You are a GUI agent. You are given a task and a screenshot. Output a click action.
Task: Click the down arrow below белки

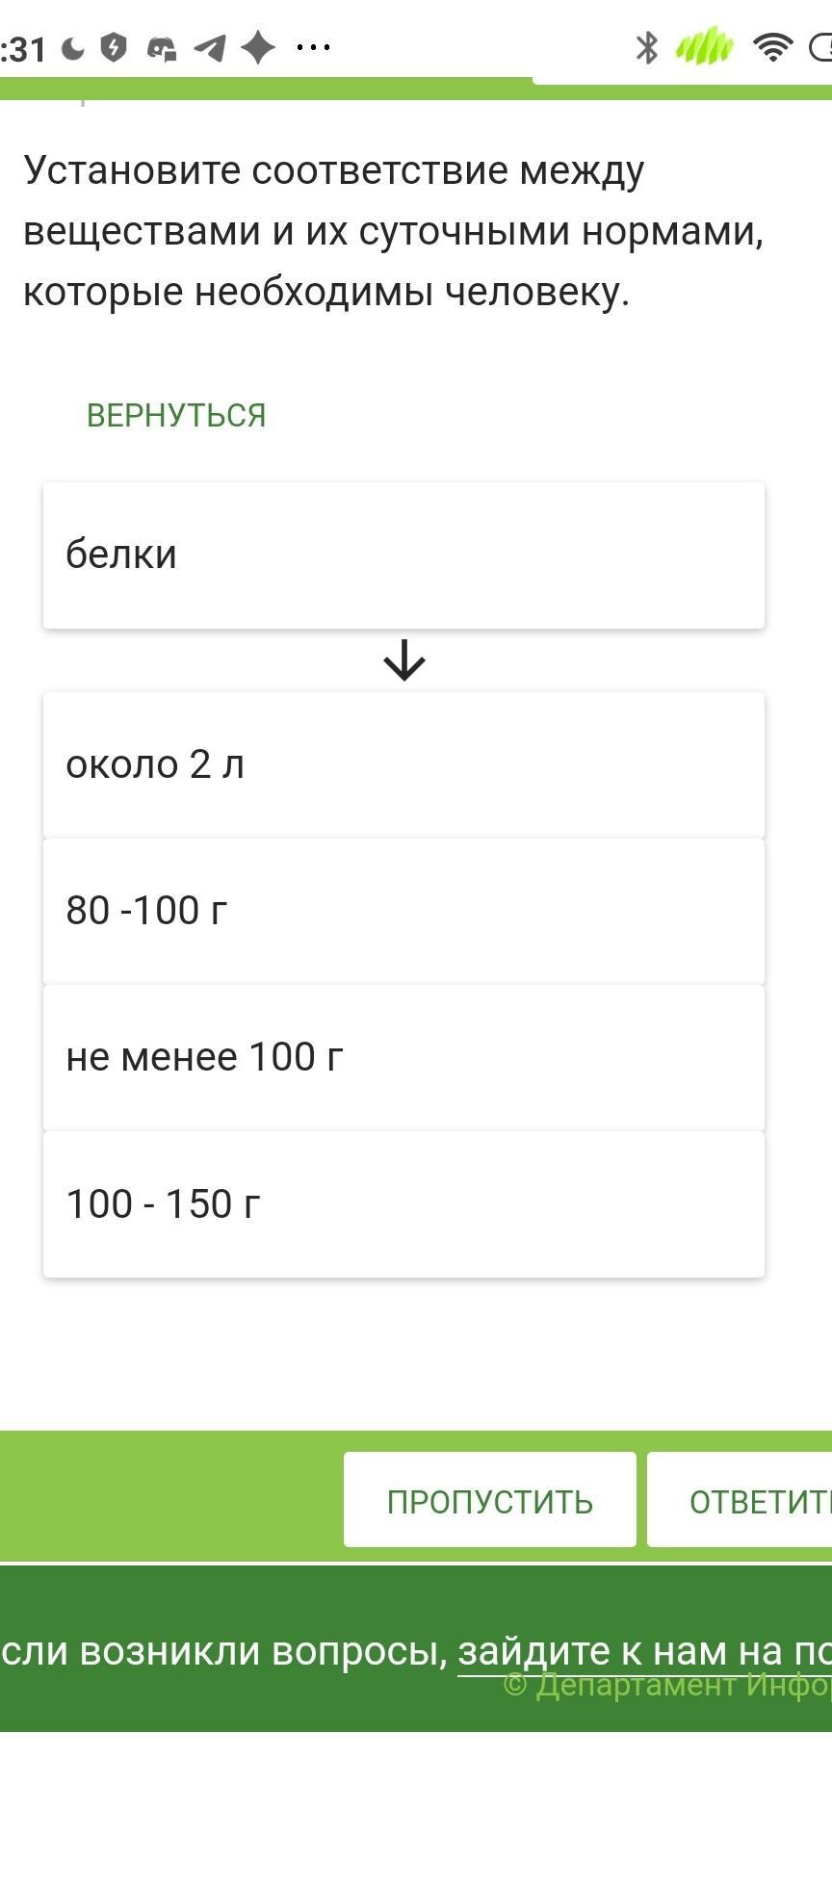click(404, 660)
